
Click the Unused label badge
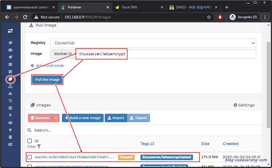click(126, 157)
